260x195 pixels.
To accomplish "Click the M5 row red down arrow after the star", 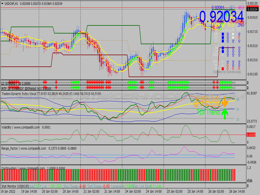I will pyautogui.click(x=228, y=65).
